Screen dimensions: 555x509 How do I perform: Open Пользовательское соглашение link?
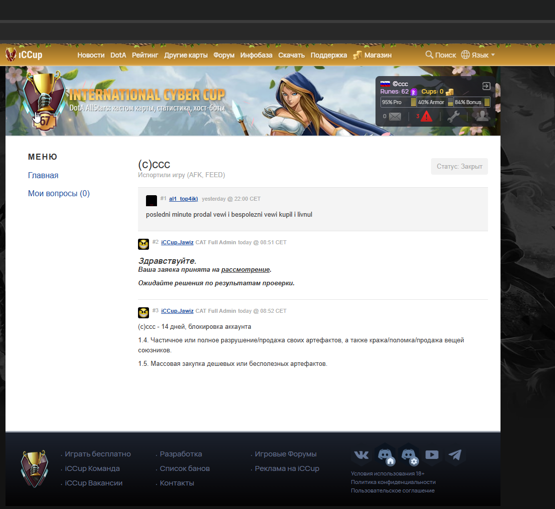pyautogui.click(x=392, y=490)
